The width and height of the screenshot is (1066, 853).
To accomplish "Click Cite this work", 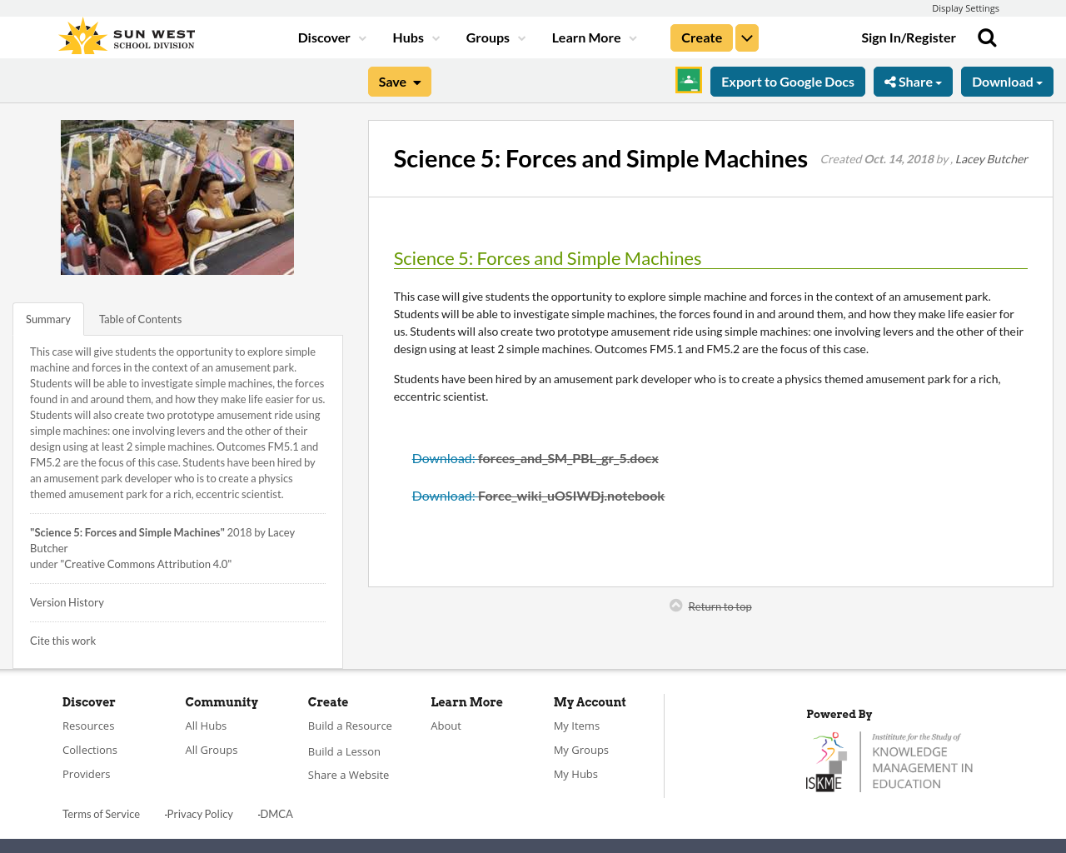I will (x=62, y=640).
